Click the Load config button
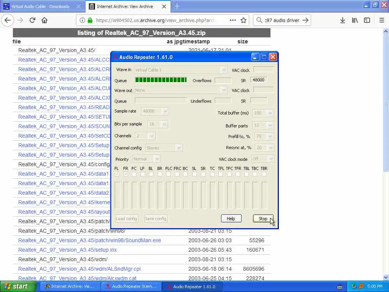This screenshot has height=292, width=389. pyautogui.click(x=127, y=219)
